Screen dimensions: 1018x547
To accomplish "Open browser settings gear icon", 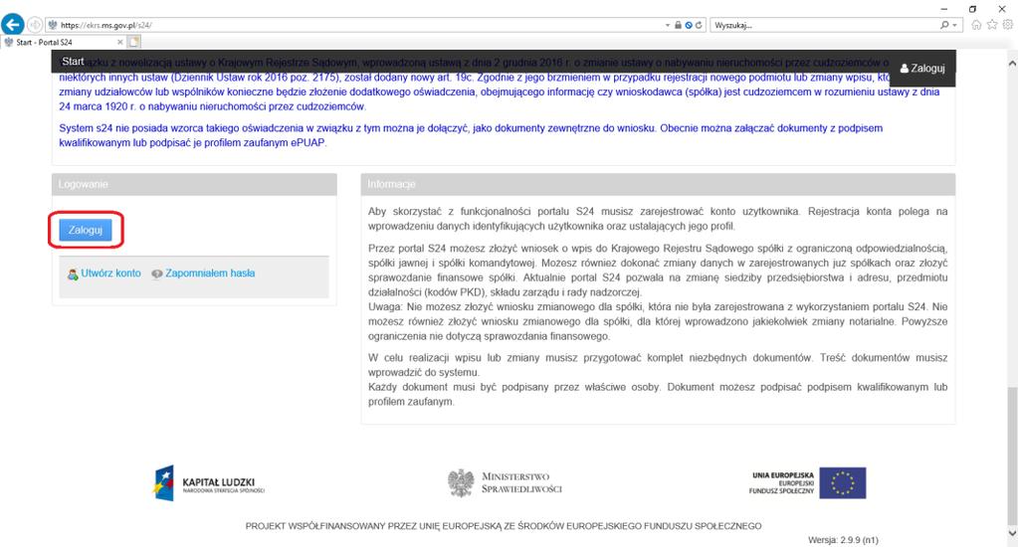I will click(x=1008, y=25).
